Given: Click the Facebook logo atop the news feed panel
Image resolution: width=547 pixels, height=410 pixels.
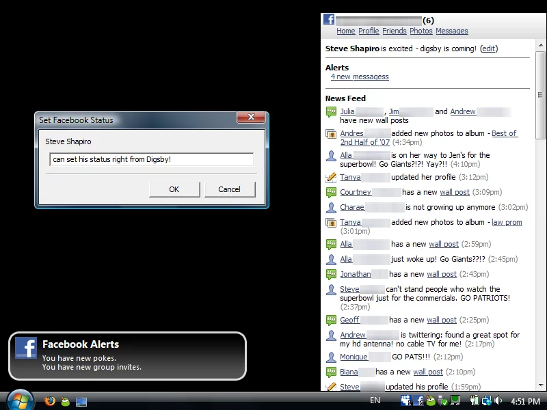Looking at the screenshot, I should 328,20.
